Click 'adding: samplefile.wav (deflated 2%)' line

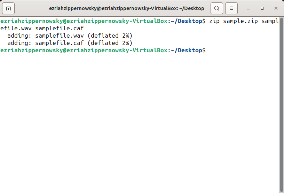click(x=70, y=36)
